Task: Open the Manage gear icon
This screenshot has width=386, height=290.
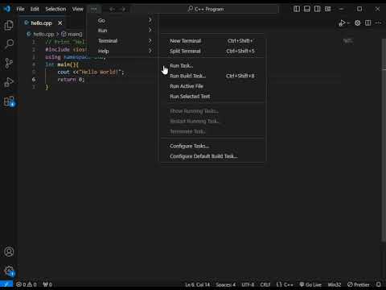Action: point(9,270)
